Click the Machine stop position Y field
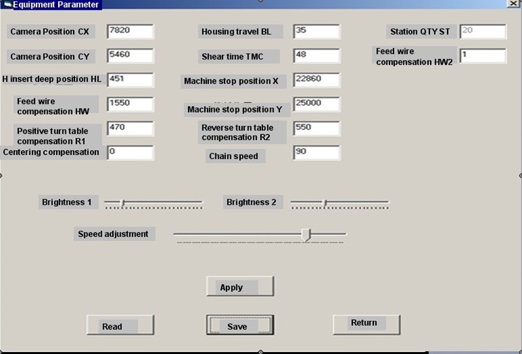 [316, 104]
